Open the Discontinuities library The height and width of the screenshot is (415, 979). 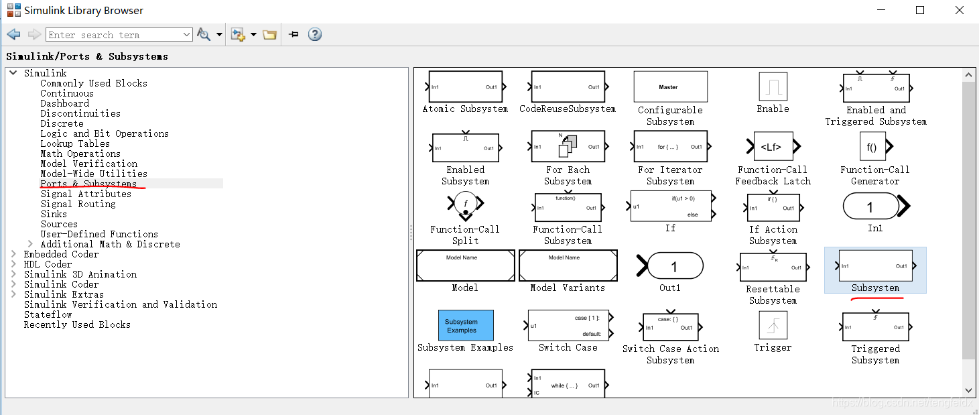tap(80, 113)
